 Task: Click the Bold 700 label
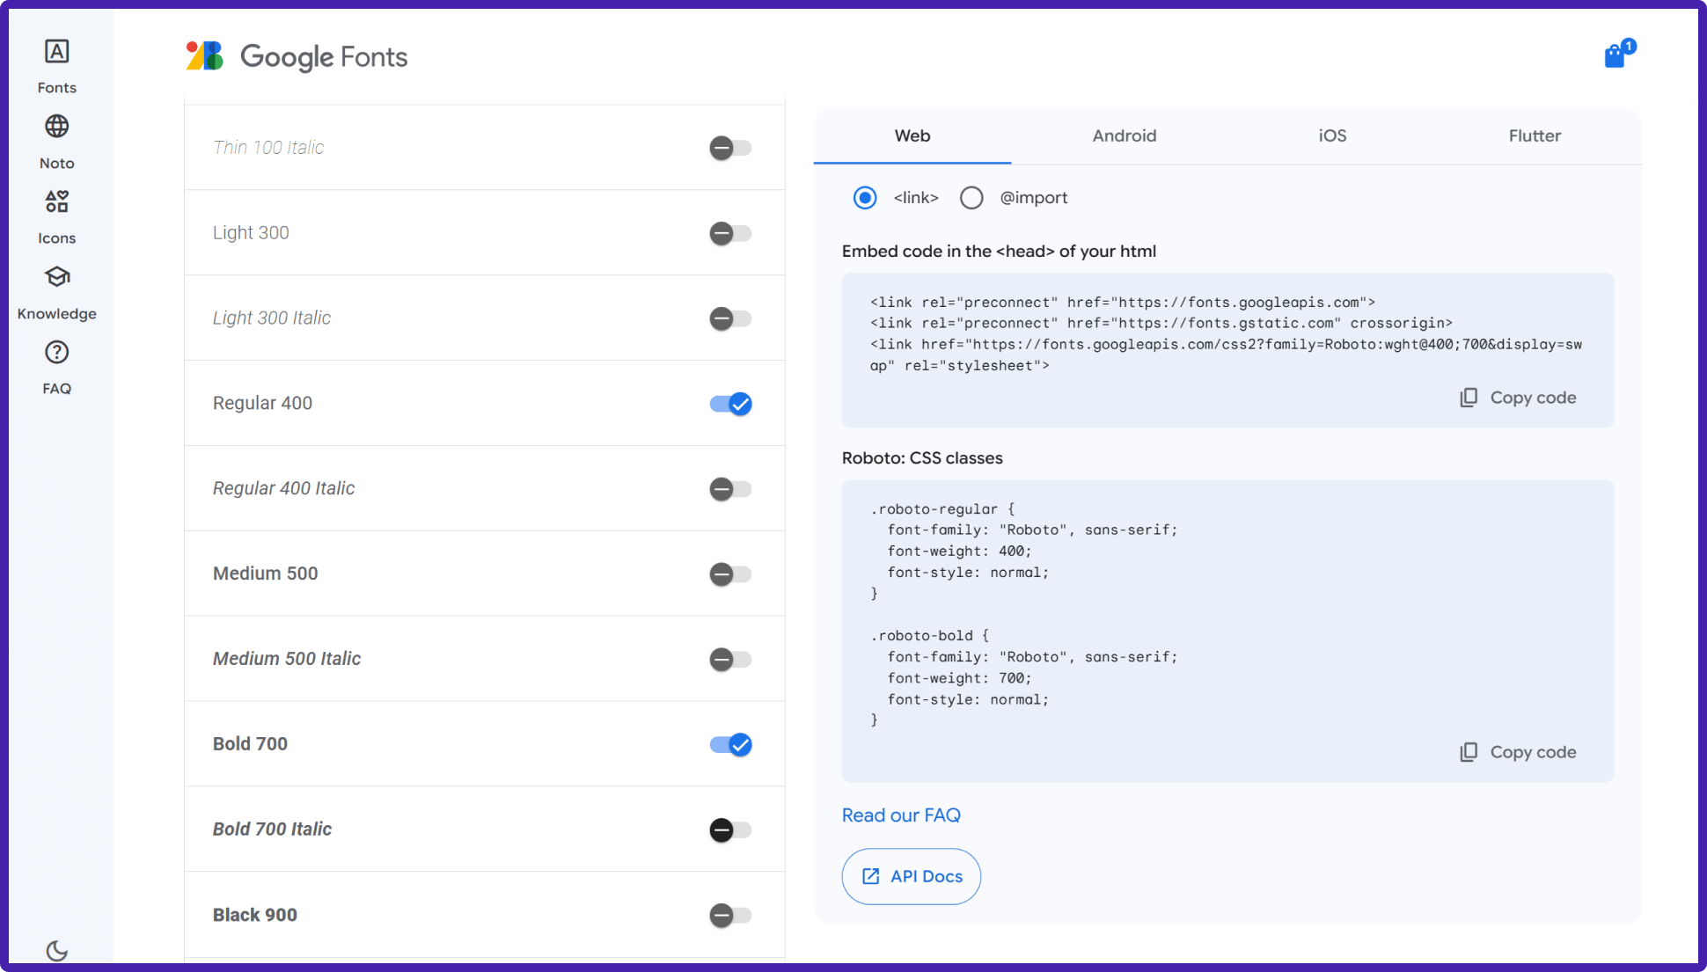click(250, 743)
